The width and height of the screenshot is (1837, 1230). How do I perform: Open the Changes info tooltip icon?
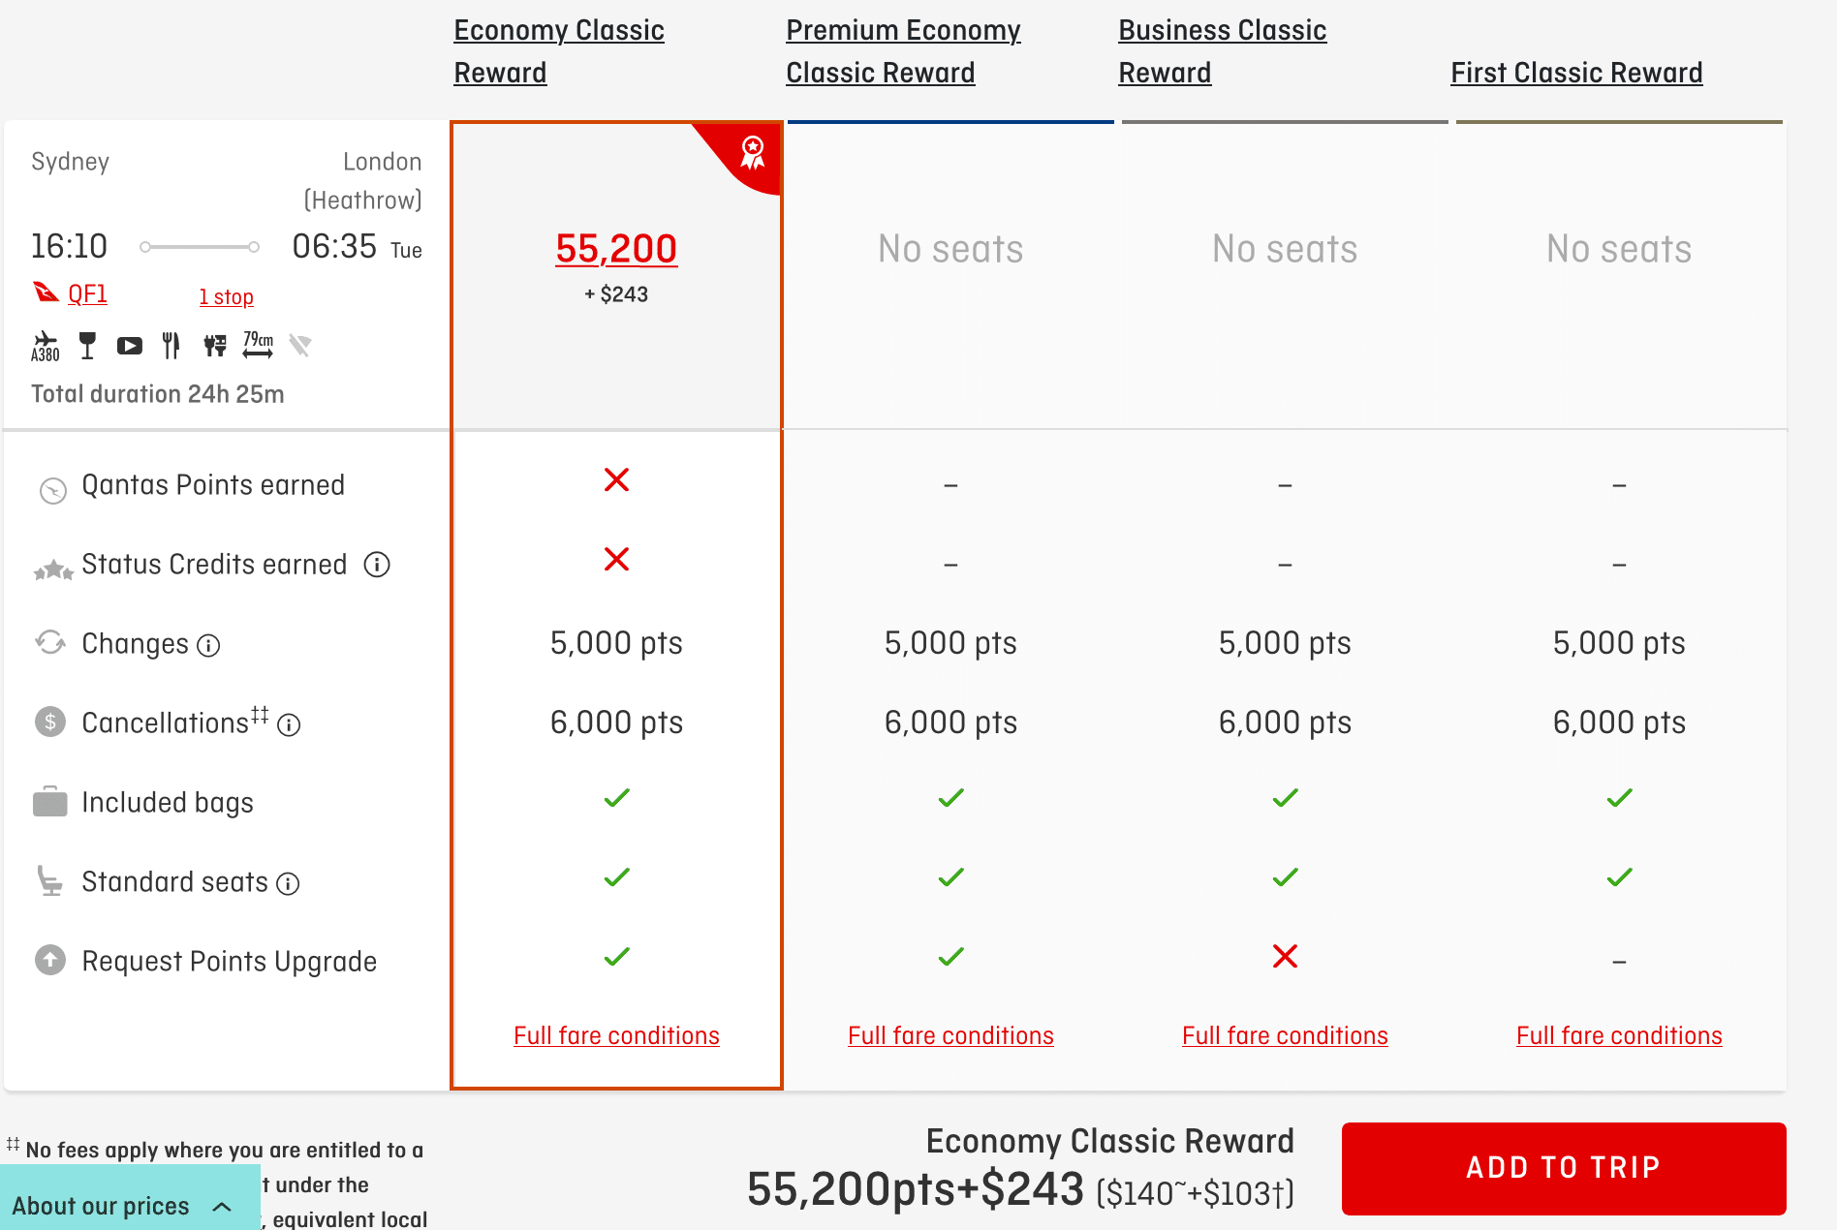[208, 645]
